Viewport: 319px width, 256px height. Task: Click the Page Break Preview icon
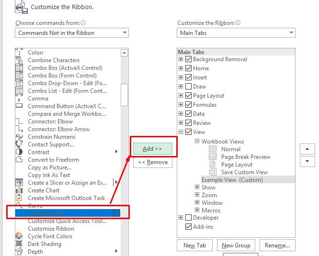pos(213,157)
